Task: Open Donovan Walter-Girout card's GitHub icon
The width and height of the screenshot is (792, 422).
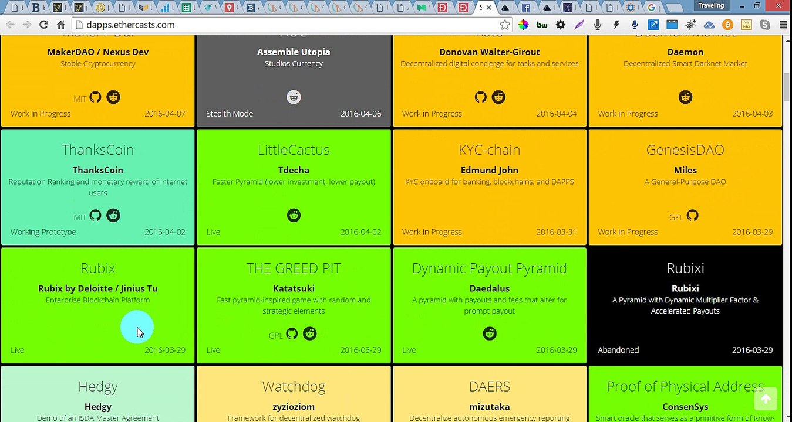Action: (x=481, y=97)
